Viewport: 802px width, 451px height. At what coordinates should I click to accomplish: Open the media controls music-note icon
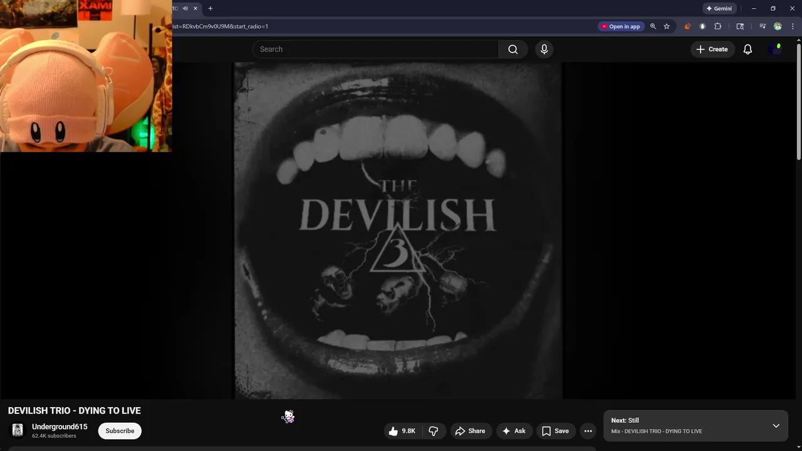(763, 26)
